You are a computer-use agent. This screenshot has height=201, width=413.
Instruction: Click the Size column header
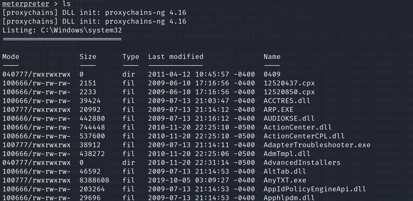coord(88,57)
